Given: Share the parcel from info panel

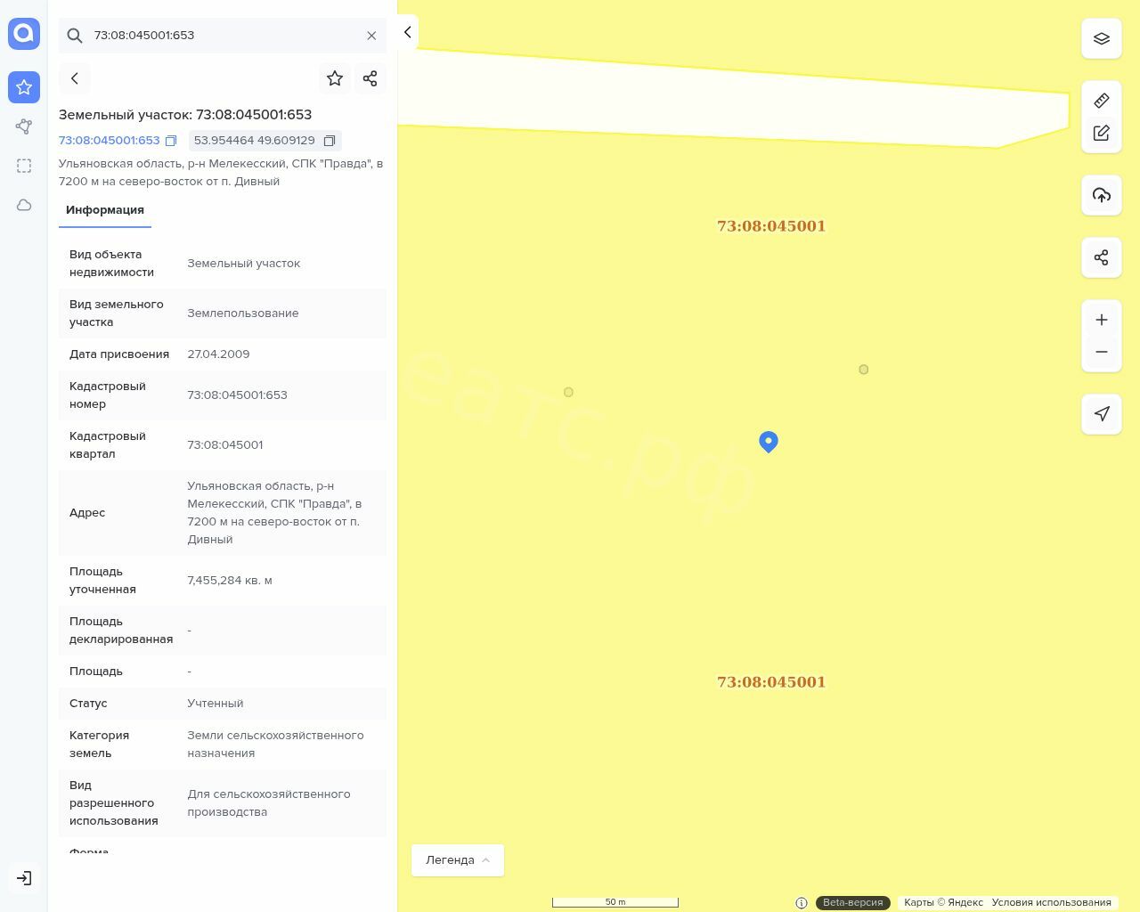Looking at the screenshot, I should point(370,78).
